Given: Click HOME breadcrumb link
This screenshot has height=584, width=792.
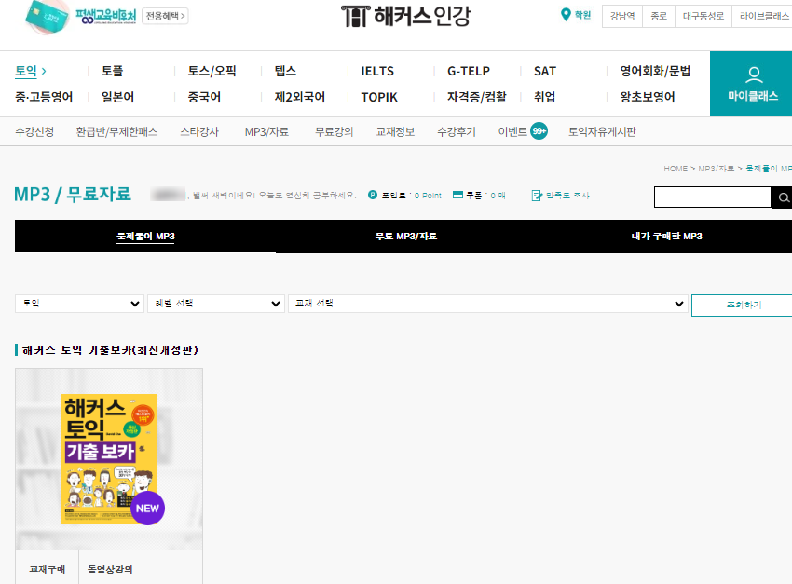Looking at the screenshot, I should (676, 169).
